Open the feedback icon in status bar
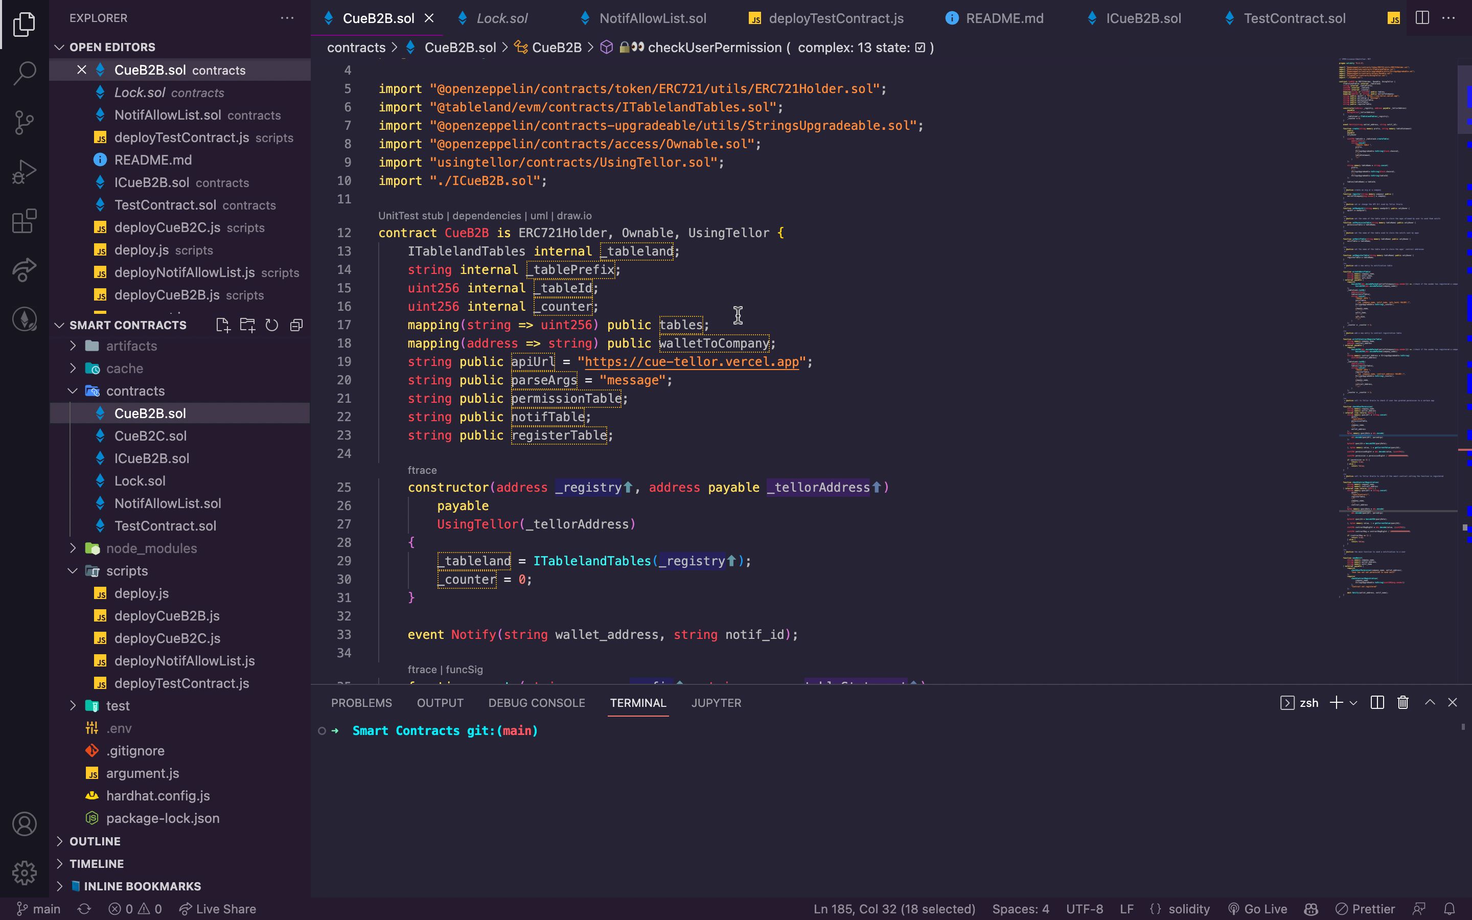 (1418, 908)
